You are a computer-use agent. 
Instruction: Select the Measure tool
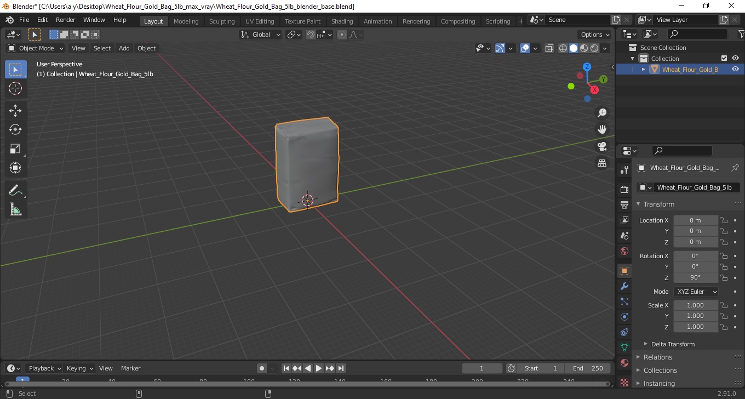tap(15, 209)
